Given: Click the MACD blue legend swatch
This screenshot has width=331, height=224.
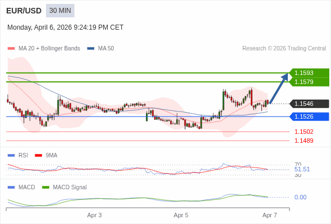Looking at the screenshot, I should click(x=11, y=188).
